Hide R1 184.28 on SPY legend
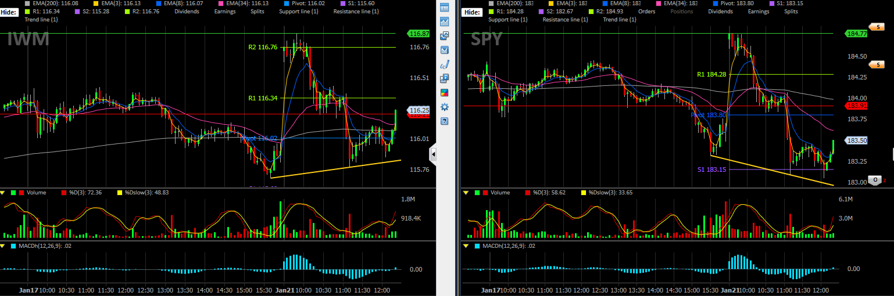 tap(506, 11)
